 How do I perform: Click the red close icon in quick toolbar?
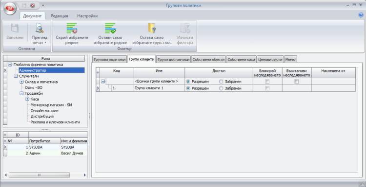pos(33,5)
